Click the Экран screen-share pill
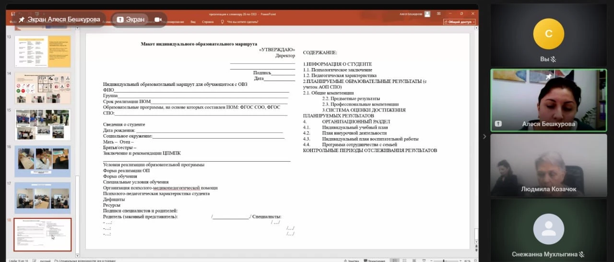Screen dimensions: 614x262 pos(131,20)
